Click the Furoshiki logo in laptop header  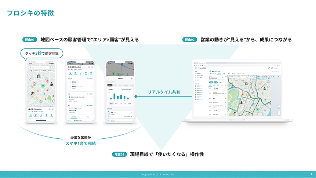tap(202, 68)
